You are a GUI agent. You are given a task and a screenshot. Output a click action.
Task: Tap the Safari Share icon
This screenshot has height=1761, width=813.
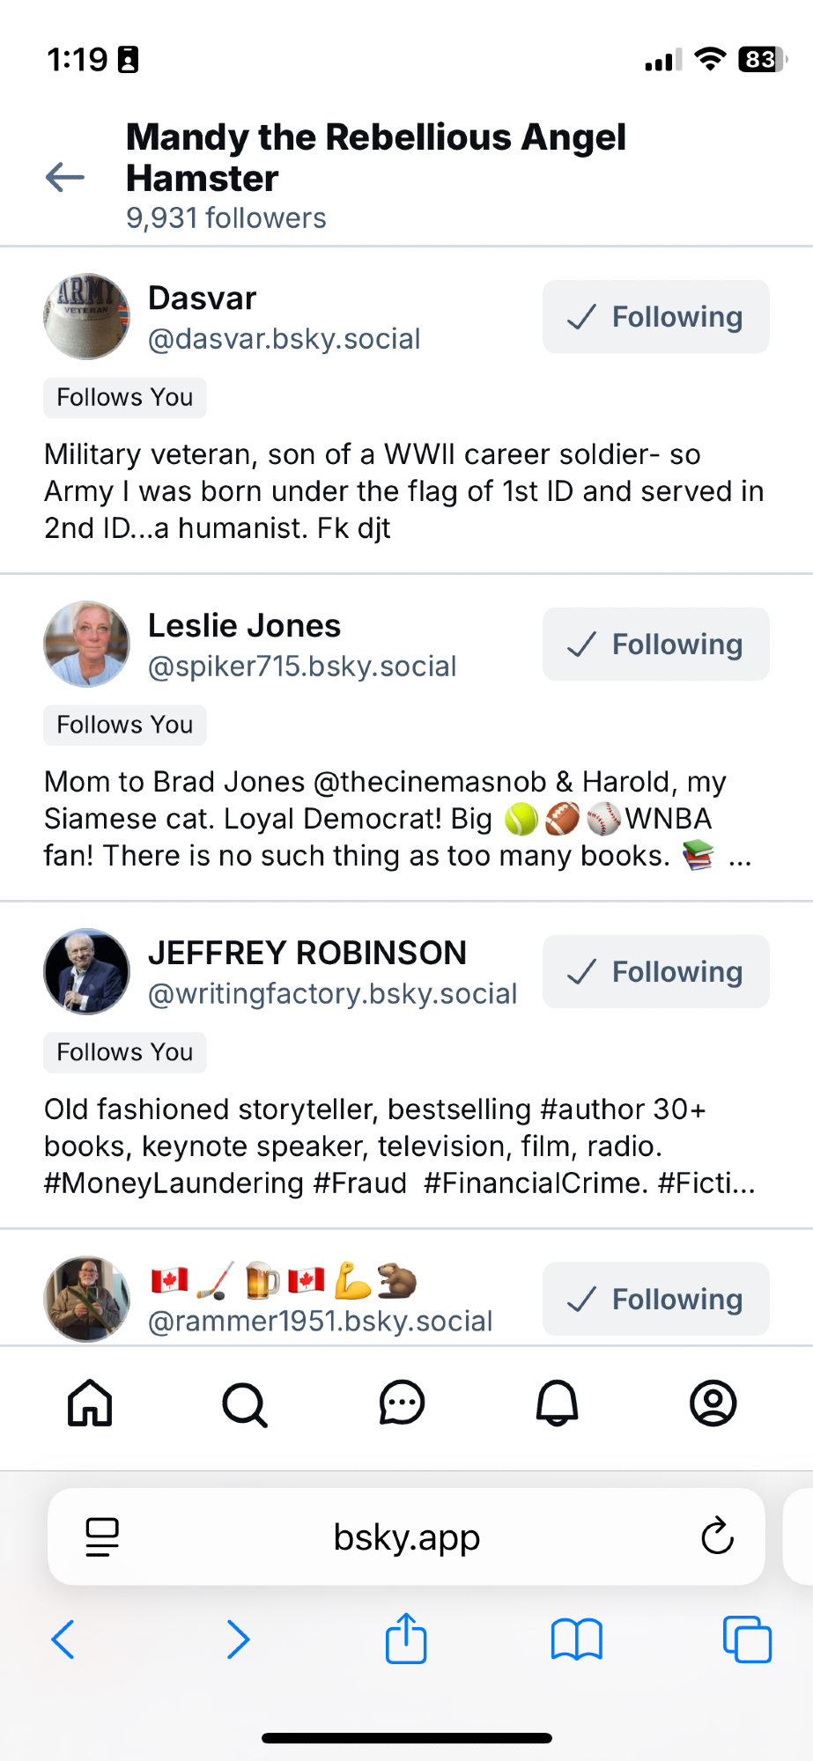point(406,1639)
